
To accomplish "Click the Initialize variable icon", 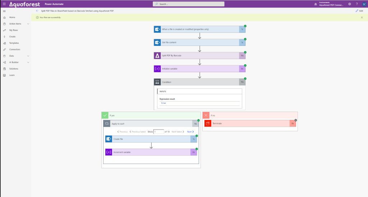I will pos(157,69).
